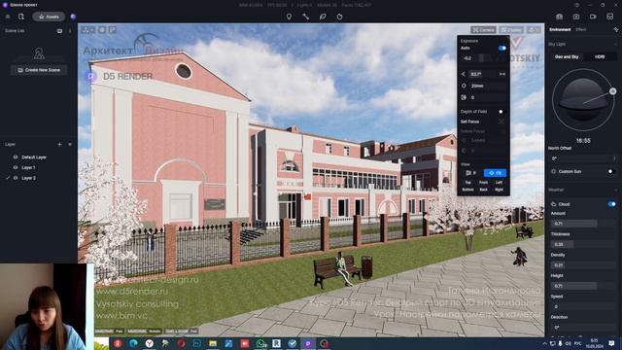Select Default Layer row
The height and width of the screenshot is (350, 622).
(39, 157)
